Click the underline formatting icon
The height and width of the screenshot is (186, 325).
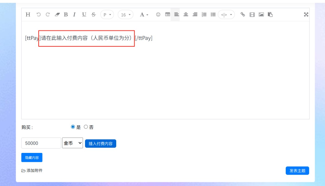click(84, 15)
